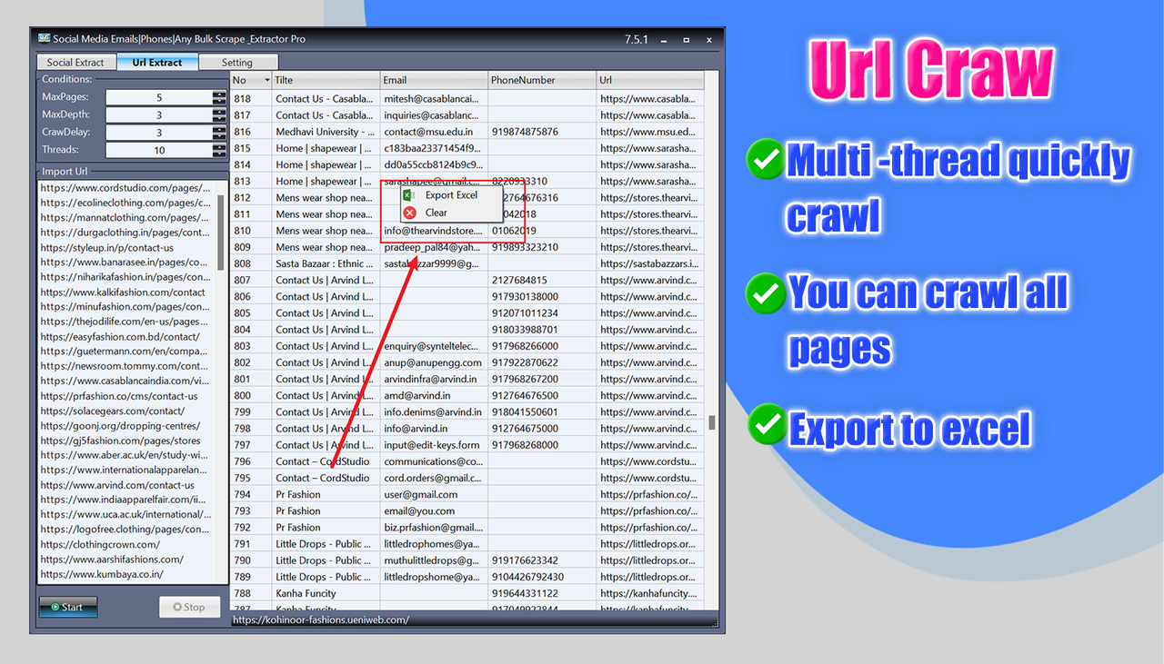Click the MaxDepth value field

[159, 115]
